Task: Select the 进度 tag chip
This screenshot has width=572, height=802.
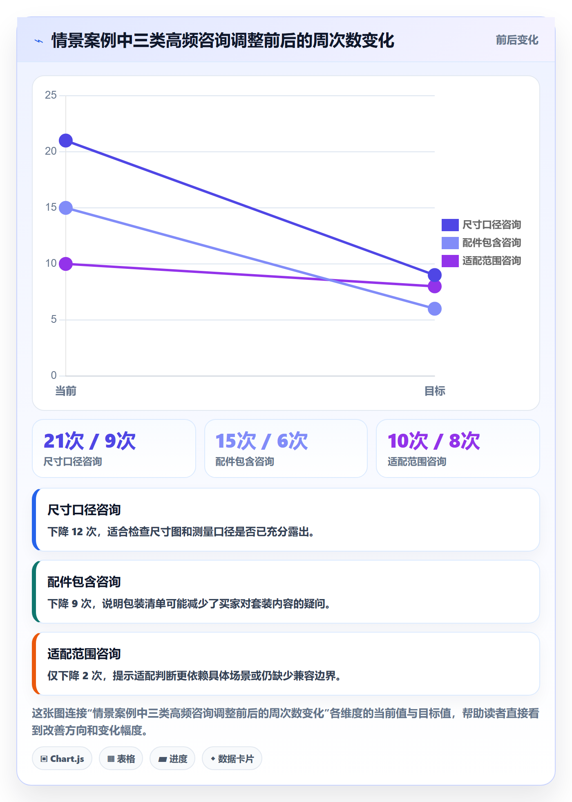Action: point(172,759)
